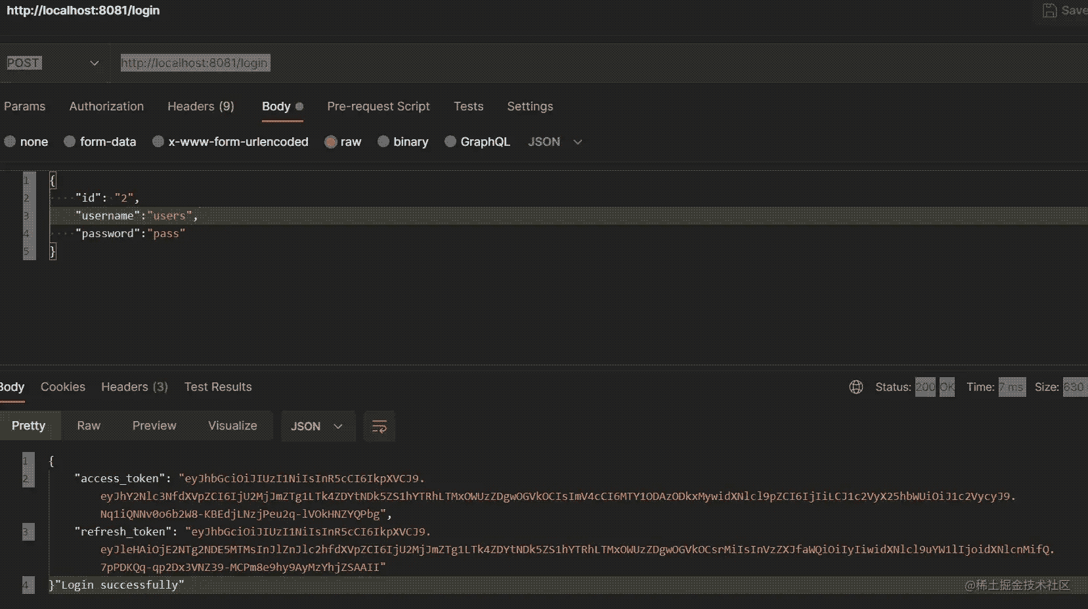The width and height of the screenshot is (1088, 609).
Task: Expand the request body JSON format dropdown
Action: tap(555, 142)
